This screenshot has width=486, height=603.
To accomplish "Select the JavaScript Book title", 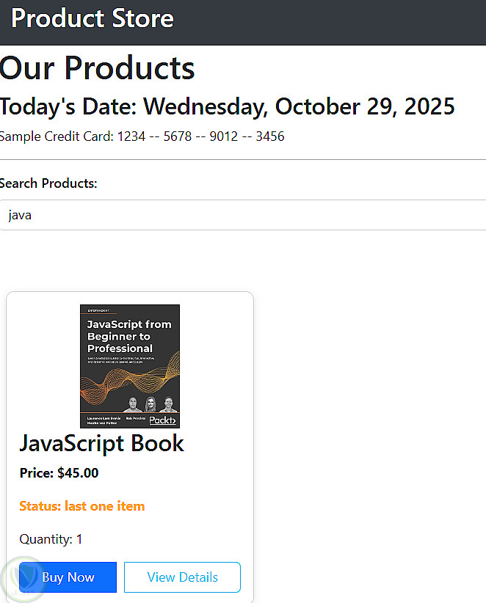I will (x=101, y=443).
